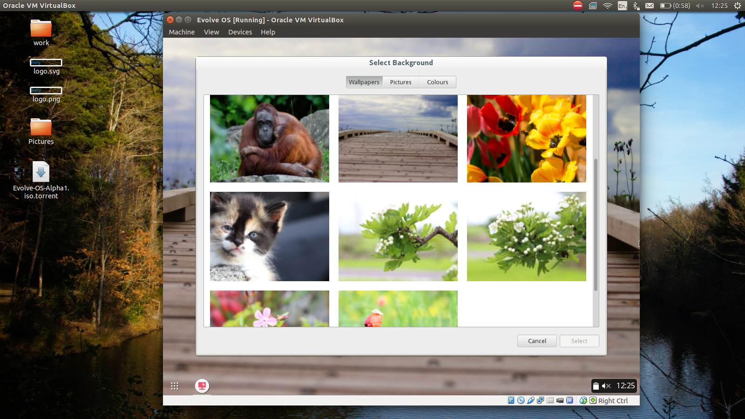Image resolution: width=745 pixels, height=419 pixels.
Task: Switch to the Pictures tab
Action: click(x=401, y=82)
